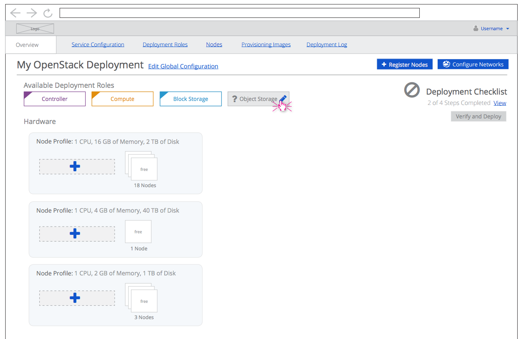The height and width of the screenshot is (339, 522).
Task: Click the '3 Nodes' label
Action: [144, 317]
